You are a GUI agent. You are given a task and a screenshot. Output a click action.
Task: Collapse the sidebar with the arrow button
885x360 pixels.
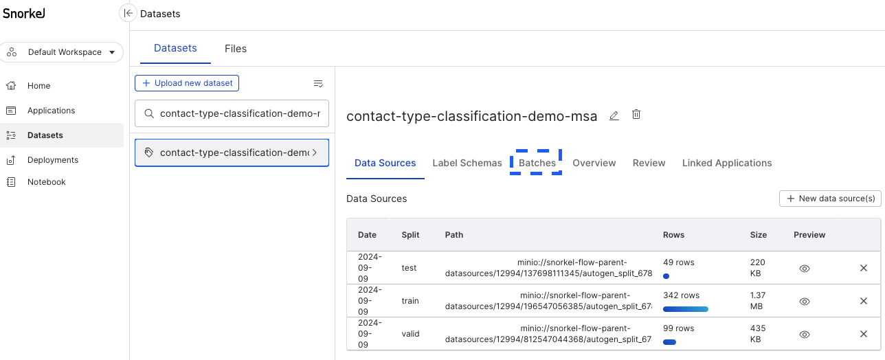pos(127,13)
